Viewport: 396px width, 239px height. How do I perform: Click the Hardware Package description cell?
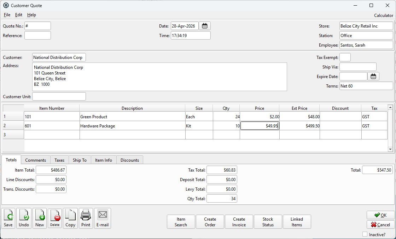pos(132,126)
